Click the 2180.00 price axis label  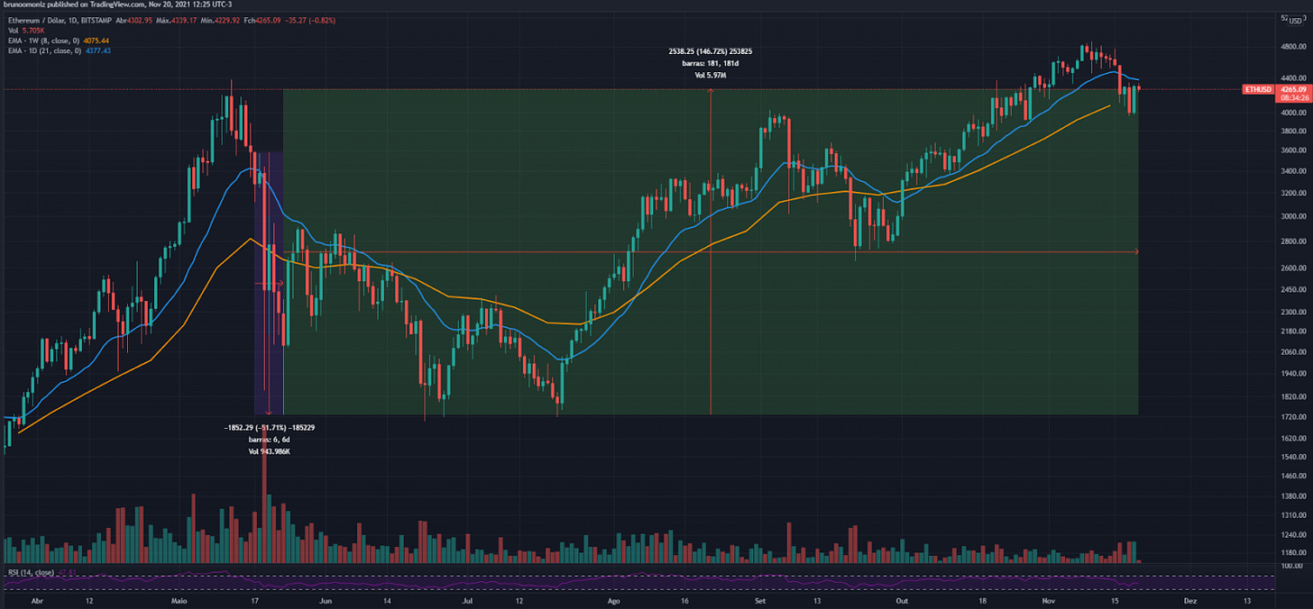[1294, 332]
